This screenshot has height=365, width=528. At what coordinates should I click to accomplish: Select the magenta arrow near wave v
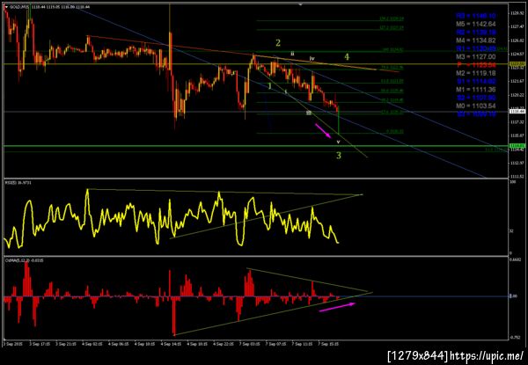323,130
